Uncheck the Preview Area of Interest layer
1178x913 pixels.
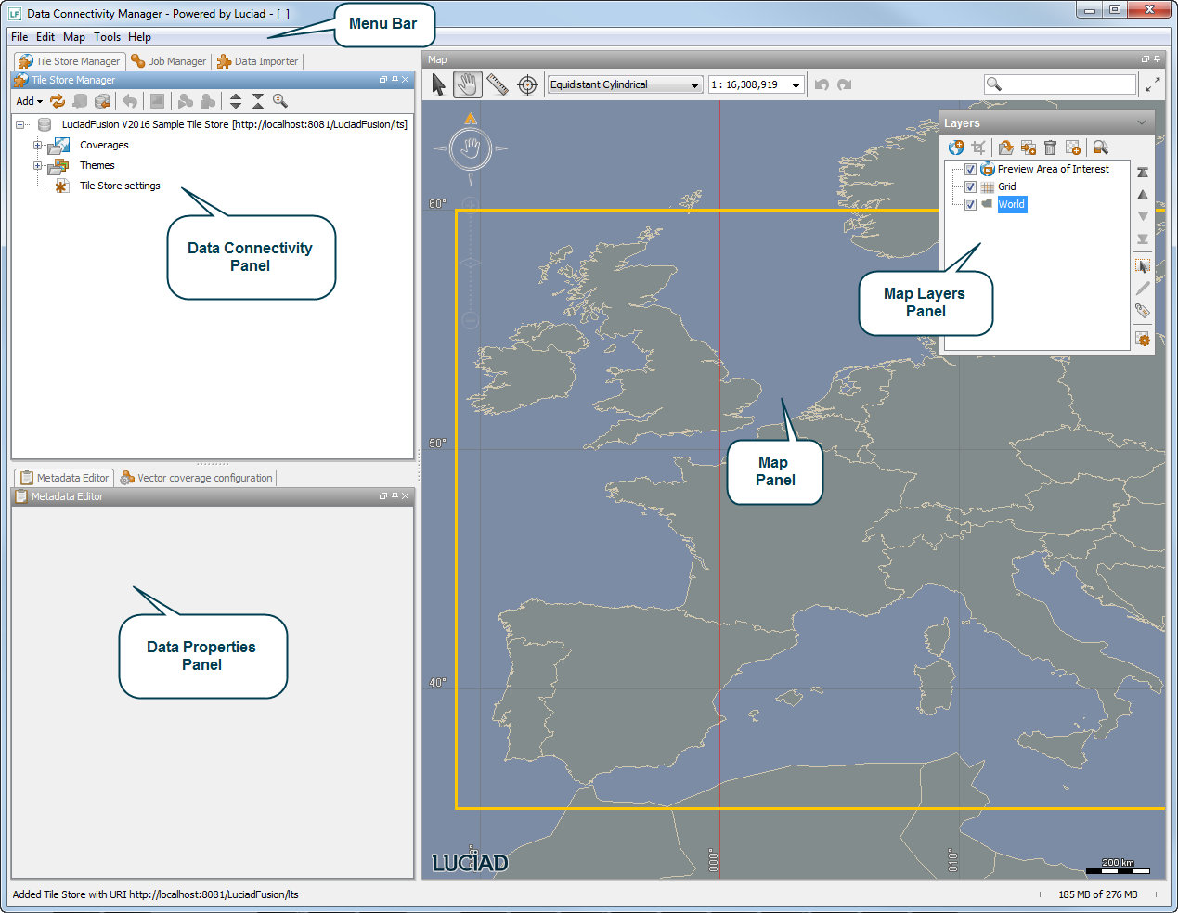(970, 170)
